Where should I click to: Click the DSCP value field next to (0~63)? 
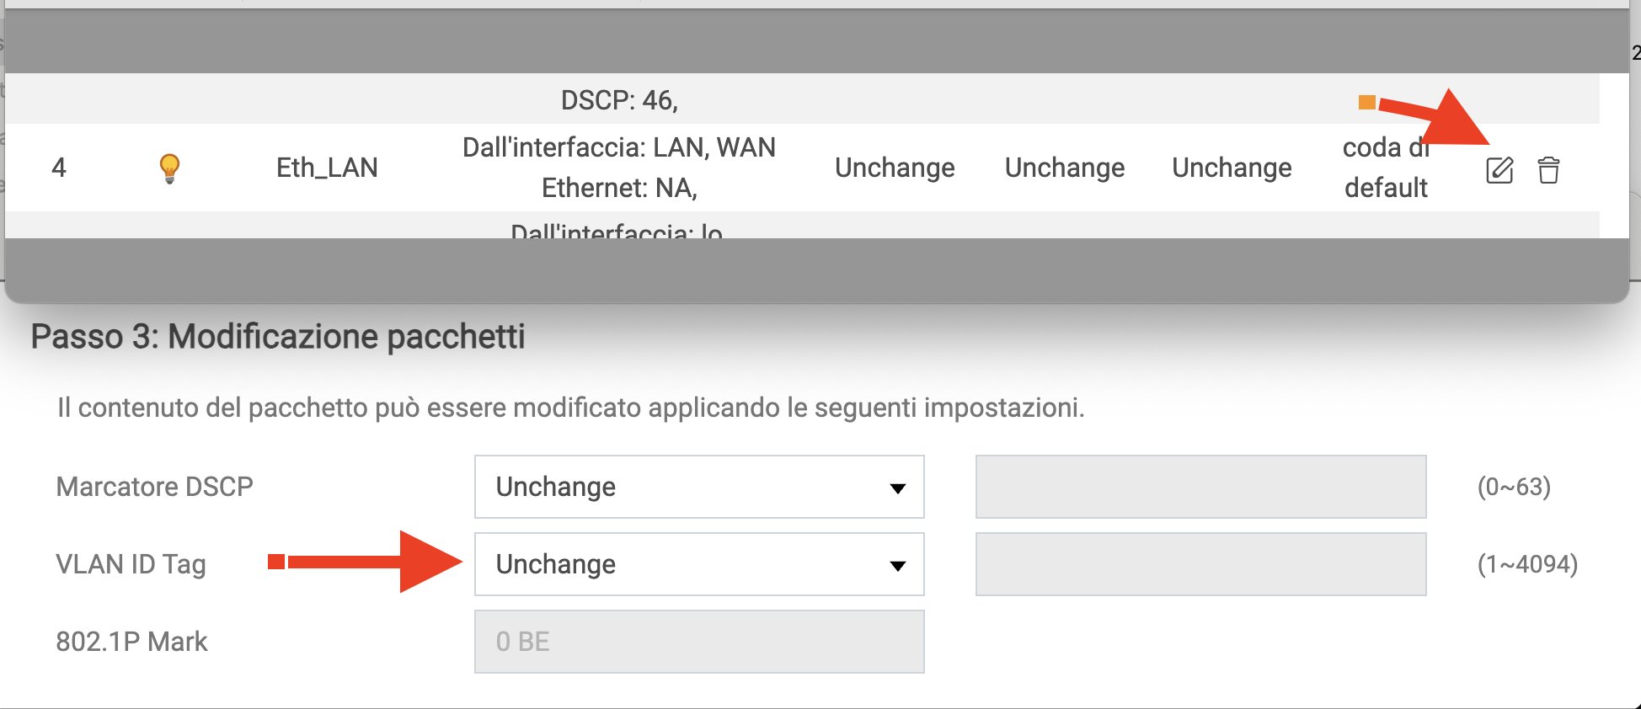(x=1200, y=487)
